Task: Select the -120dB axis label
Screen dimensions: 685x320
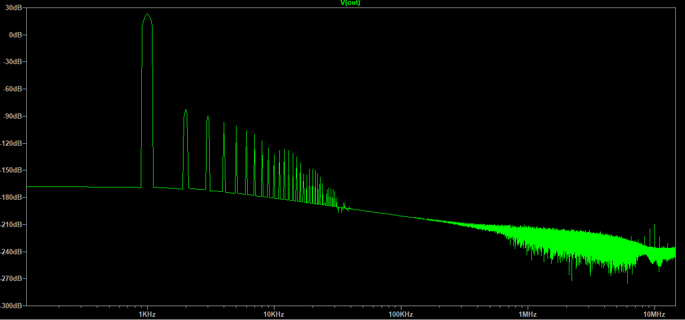Action: coord(11,143)
